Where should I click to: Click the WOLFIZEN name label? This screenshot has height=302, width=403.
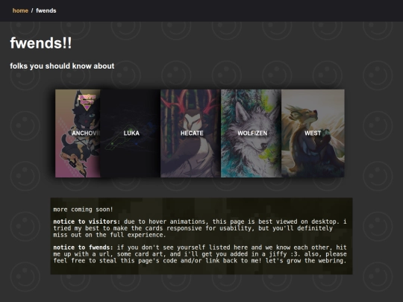[x=252, y=133]
